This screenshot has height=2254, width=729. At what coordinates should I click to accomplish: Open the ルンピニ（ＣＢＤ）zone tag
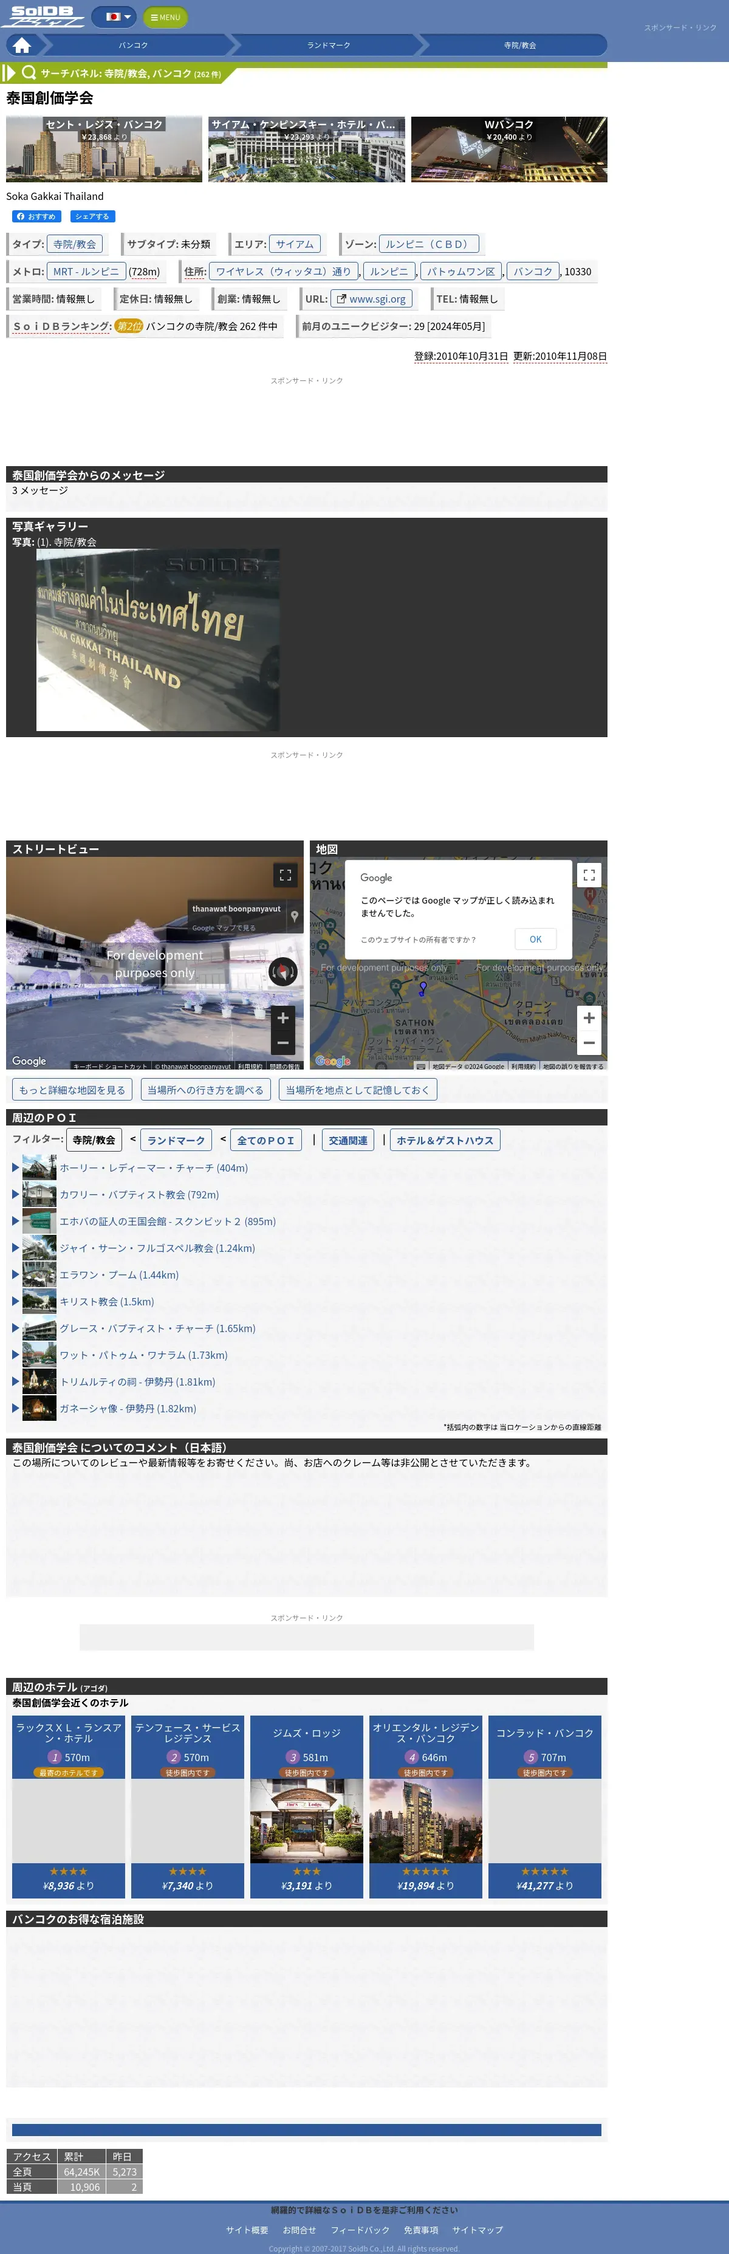tap(429, 244)
